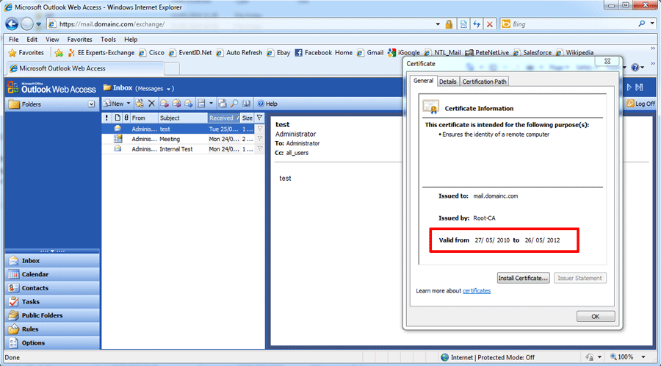661x366 pixels.
Task: Click the Bing search input field
Action: point(574,24)
